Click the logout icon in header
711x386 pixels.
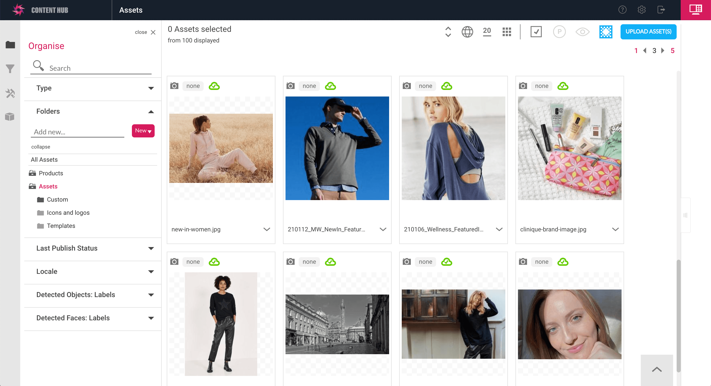[661, 10]
